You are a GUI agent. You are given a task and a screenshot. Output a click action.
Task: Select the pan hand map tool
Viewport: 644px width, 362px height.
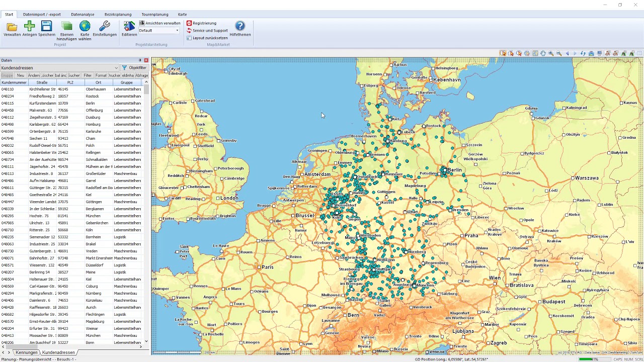click(x=543, y=53)
